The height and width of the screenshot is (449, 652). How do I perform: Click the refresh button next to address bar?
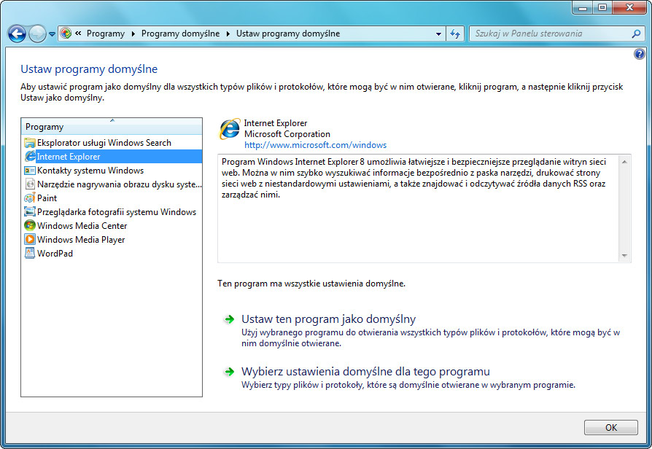pos(455,34)
